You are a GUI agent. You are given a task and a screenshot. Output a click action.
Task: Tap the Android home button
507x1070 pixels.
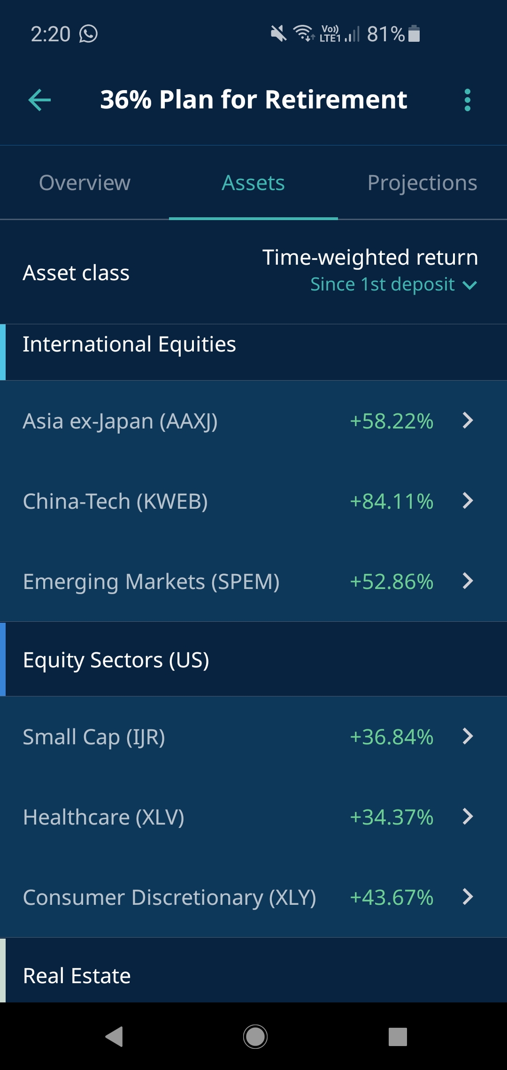pos(255,1037)
